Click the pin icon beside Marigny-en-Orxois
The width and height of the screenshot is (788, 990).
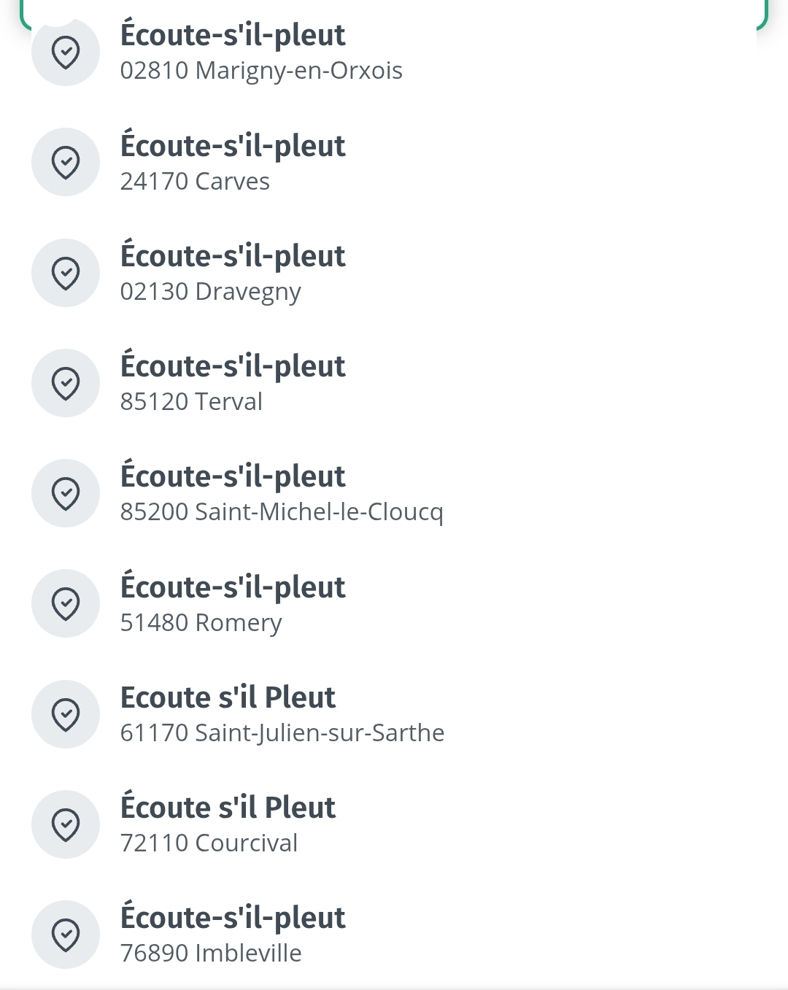pos(66,53)
